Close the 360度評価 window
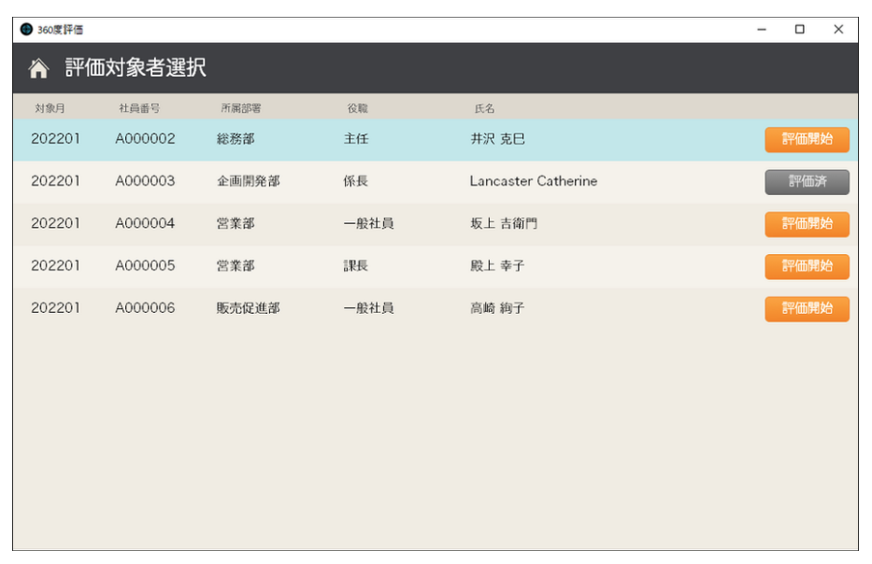Screen dimensions: 872x564 coord(838,29)
